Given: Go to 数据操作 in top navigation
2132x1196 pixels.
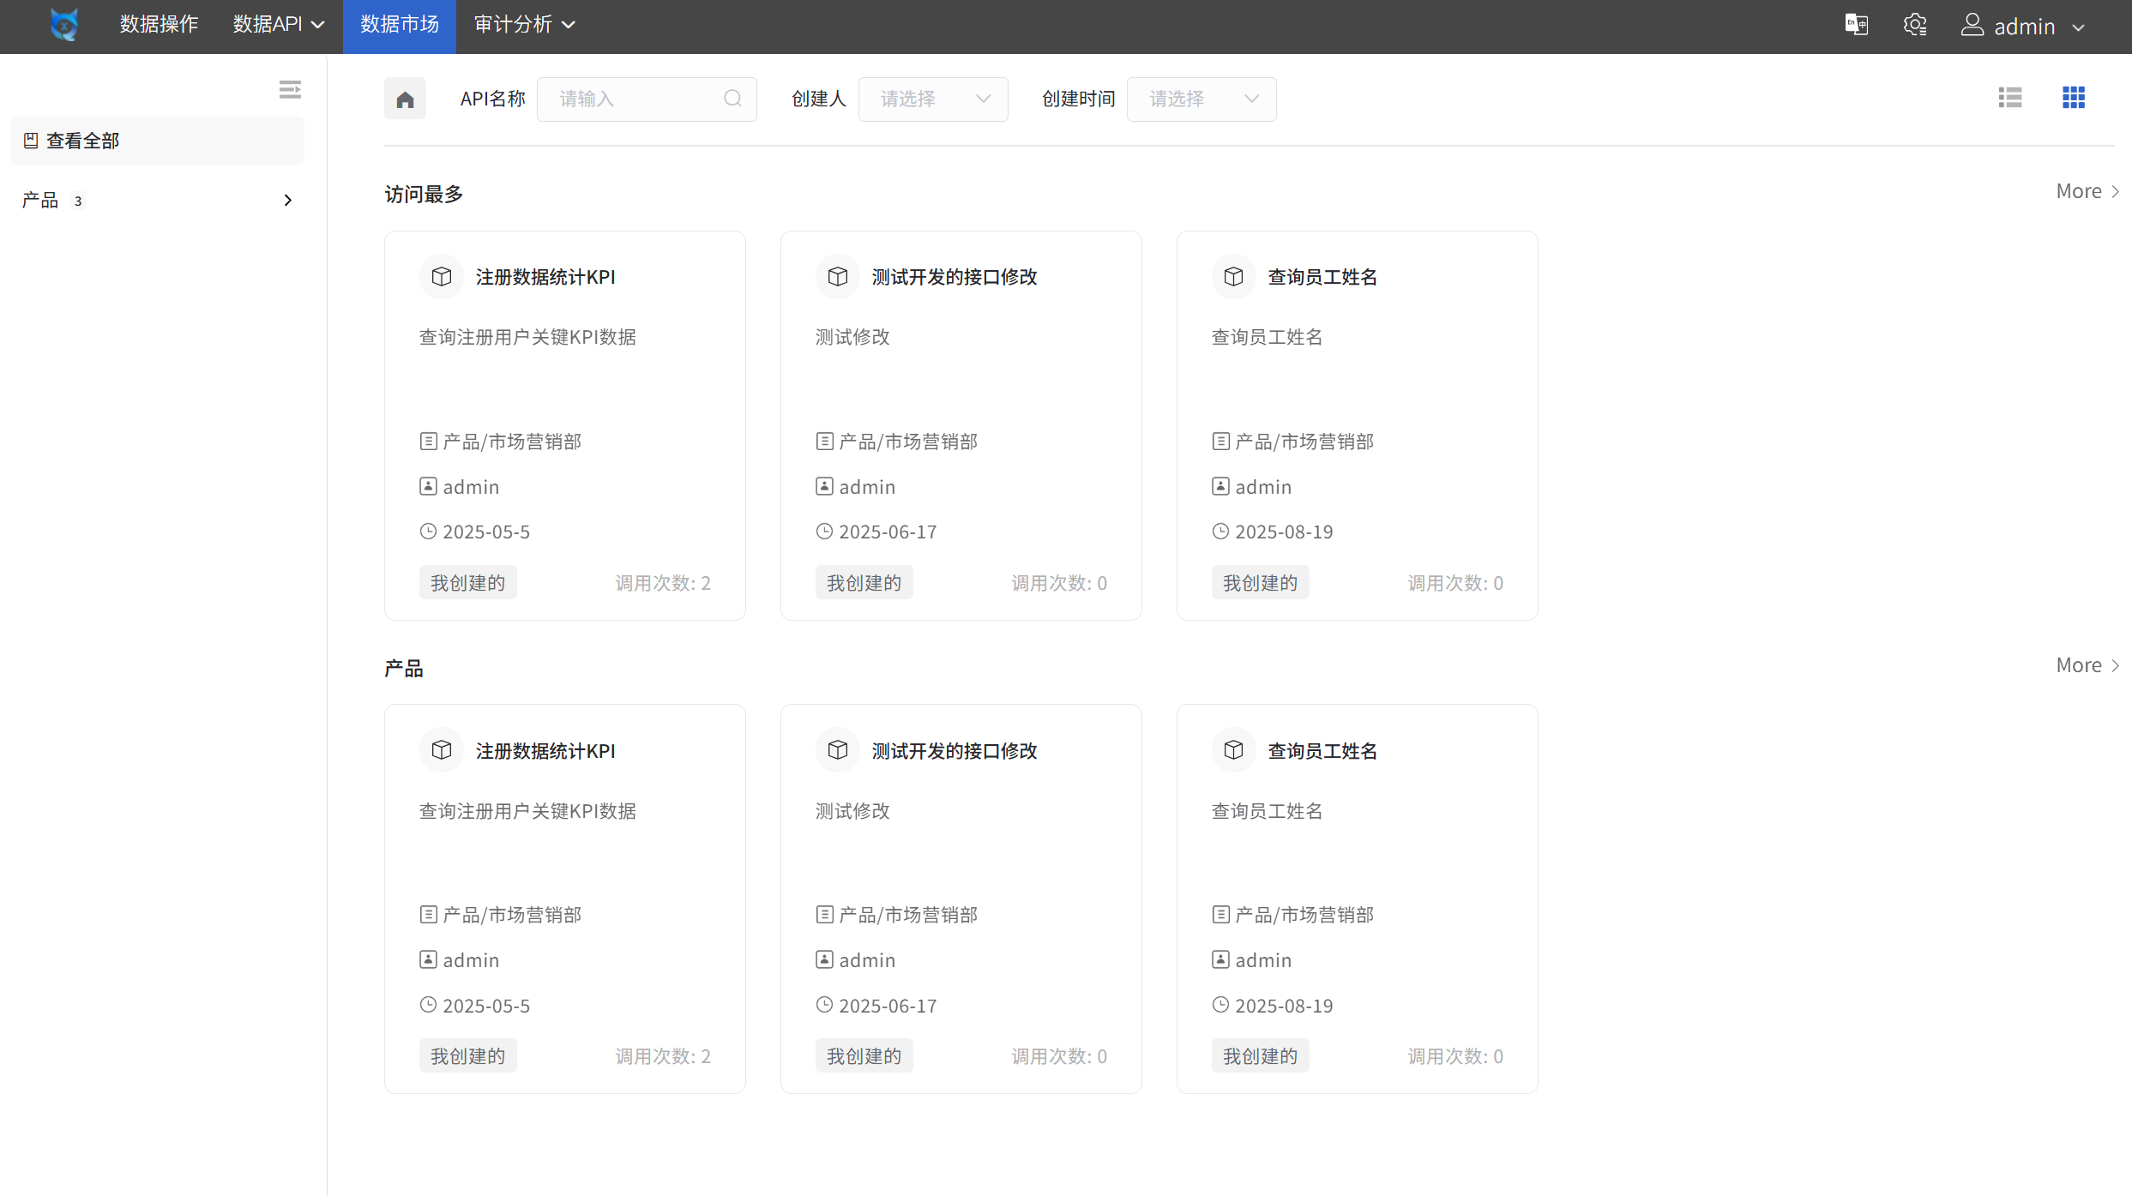Looking at the screenshot, I should (159, 25).
